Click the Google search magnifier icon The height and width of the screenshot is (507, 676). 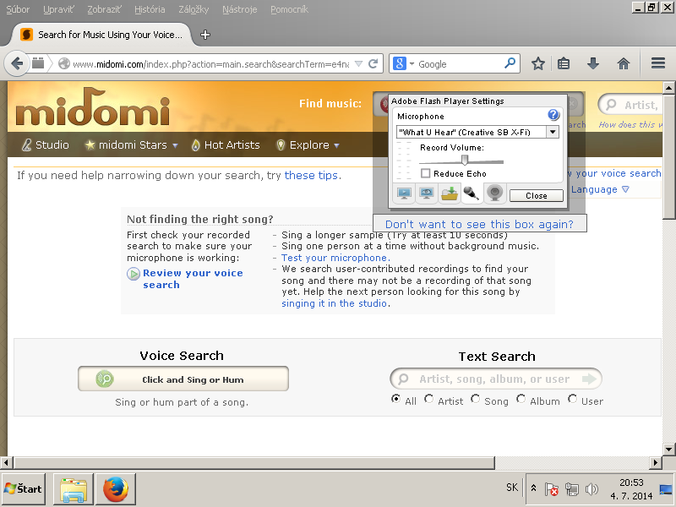point(510,63)
